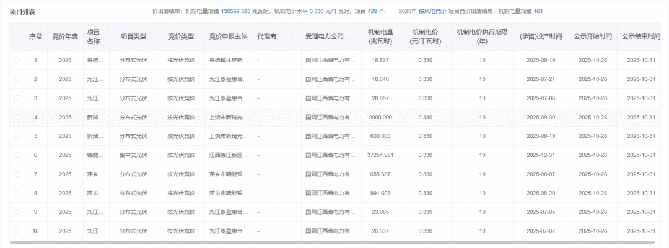
Task: Select the radio button for row 5
Action: [x=17, y=136]
